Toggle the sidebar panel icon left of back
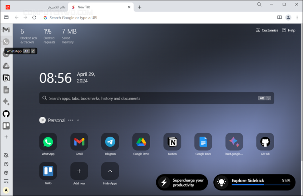The image size is (303, 196). pyautogui.click(x=6, y=18)
